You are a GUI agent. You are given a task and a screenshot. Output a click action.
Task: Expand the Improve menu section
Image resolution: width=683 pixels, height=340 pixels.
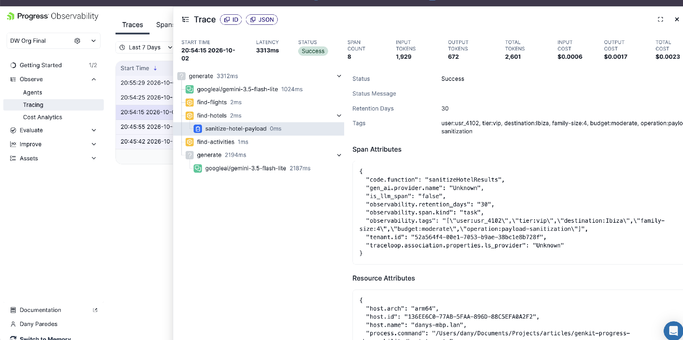pos(94,144)
